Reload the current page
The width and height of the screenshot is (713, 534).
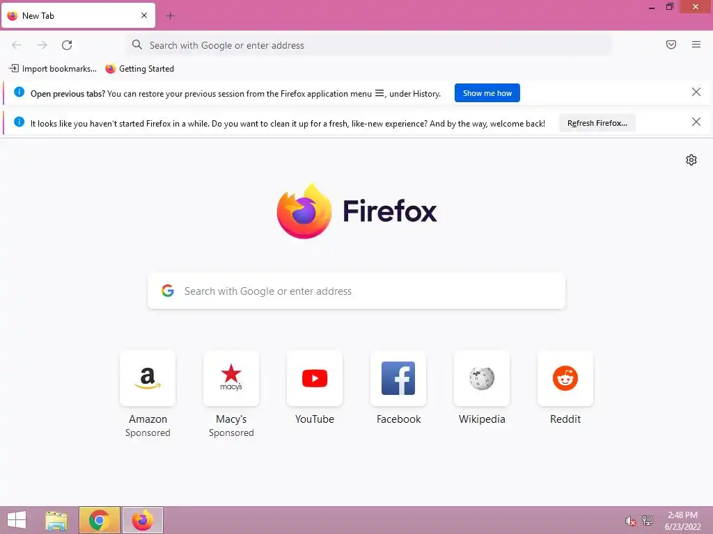point(67,45)
